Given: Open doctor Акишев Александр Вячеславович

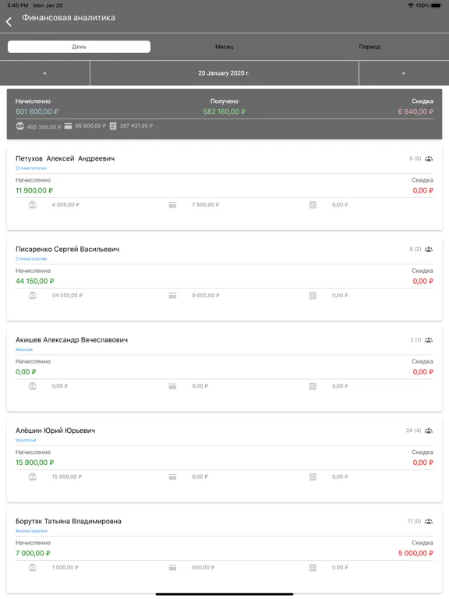Looking at the screenshot, I should click(x=72, y=340).
